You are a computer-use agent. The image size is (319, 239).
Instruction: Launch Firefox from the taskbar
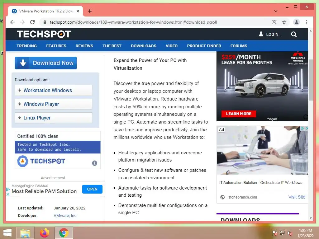pos(45,233)
